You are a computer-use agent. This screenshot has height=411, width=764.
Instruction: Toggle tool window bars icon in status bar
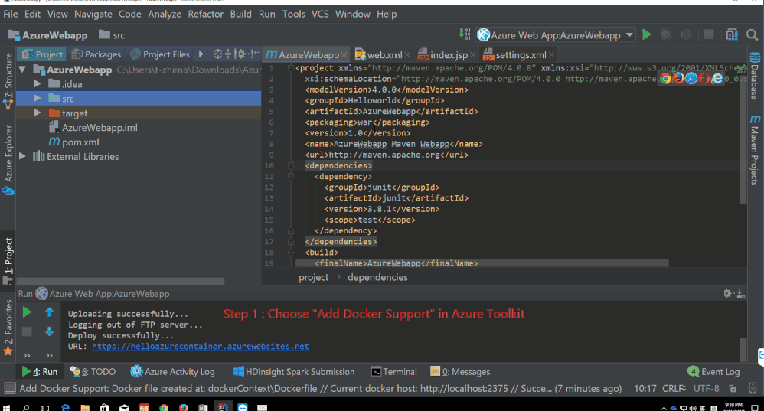[10, 388]
